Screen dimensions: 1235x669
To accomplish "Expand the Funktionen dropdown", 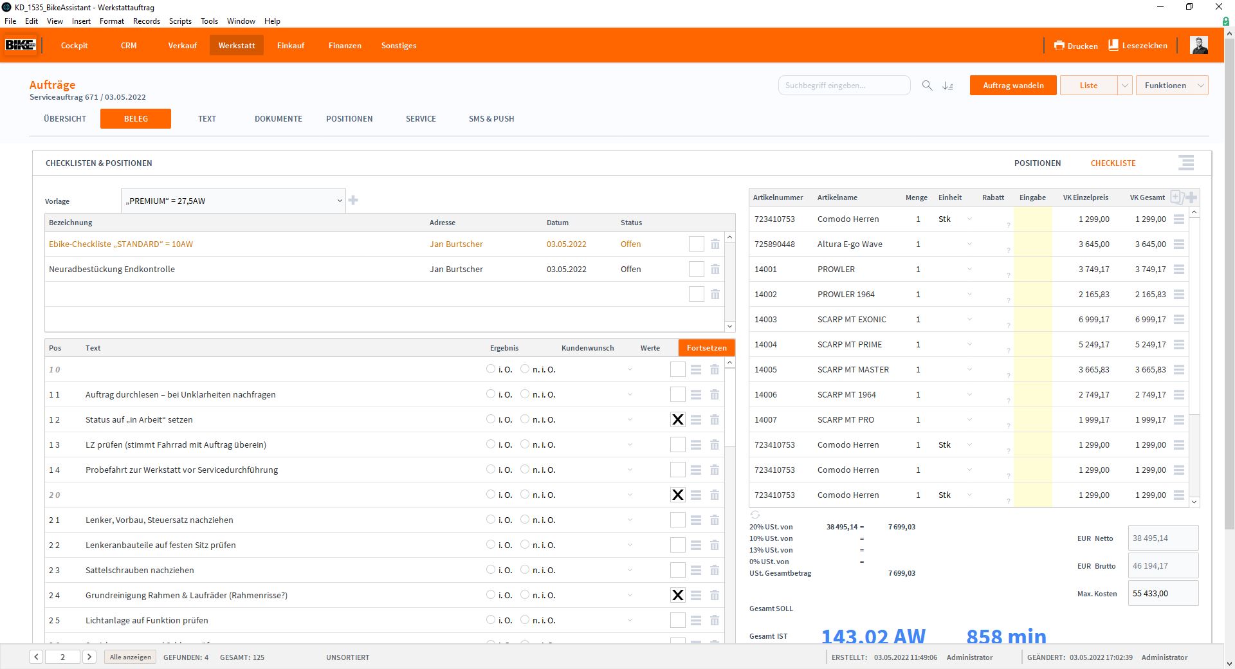I will [1200, 86].
